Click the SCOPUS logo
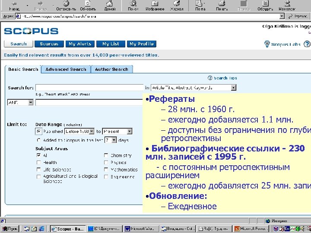This screenshot has height=233, width=311. pyautogui.click(x=31, y=31)
